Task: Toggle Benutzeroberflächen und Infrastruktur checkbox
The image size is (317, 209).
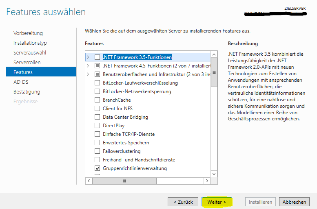Action: click(97, 74)
